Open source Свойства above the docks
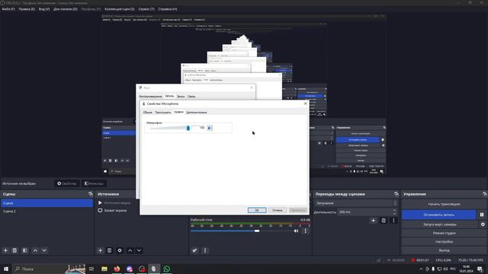 point(67,183)
